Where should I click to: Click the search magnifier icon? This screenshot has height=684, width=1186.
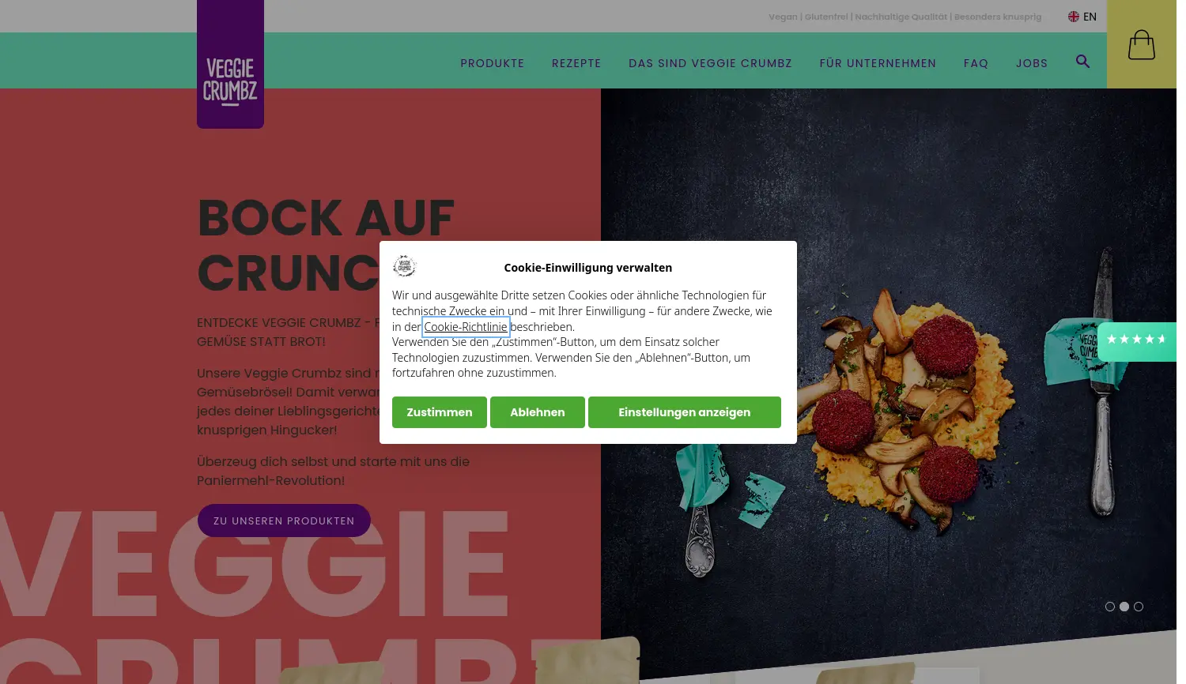[1082, 62]
